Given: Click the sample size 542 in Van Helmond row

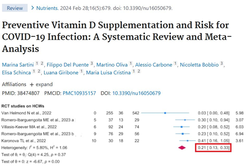Looking at the screenshot, I should (136, 113).
